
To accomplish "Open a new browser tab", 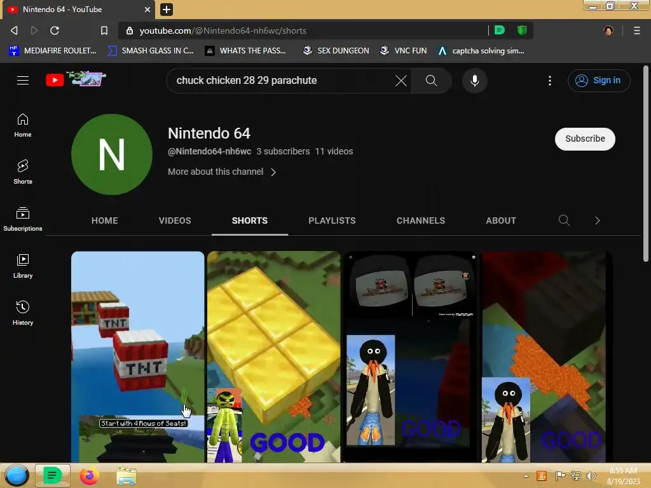I will [x=167, y=9].
